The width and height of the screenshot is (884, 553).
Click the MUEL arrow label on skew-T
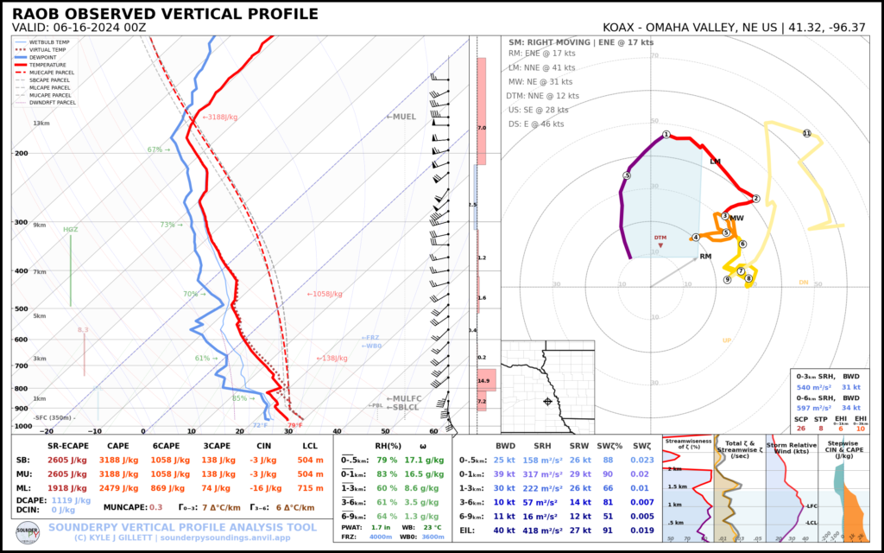click(x=401, y=117)
